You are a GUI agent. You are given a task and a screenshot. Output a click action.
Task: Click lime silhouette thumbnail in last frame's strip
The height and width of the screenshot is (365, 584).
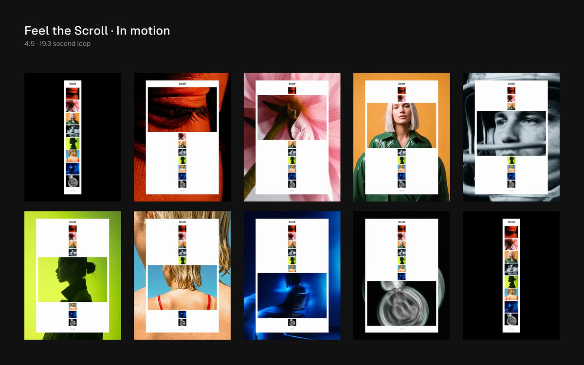[x=511, y=281]
